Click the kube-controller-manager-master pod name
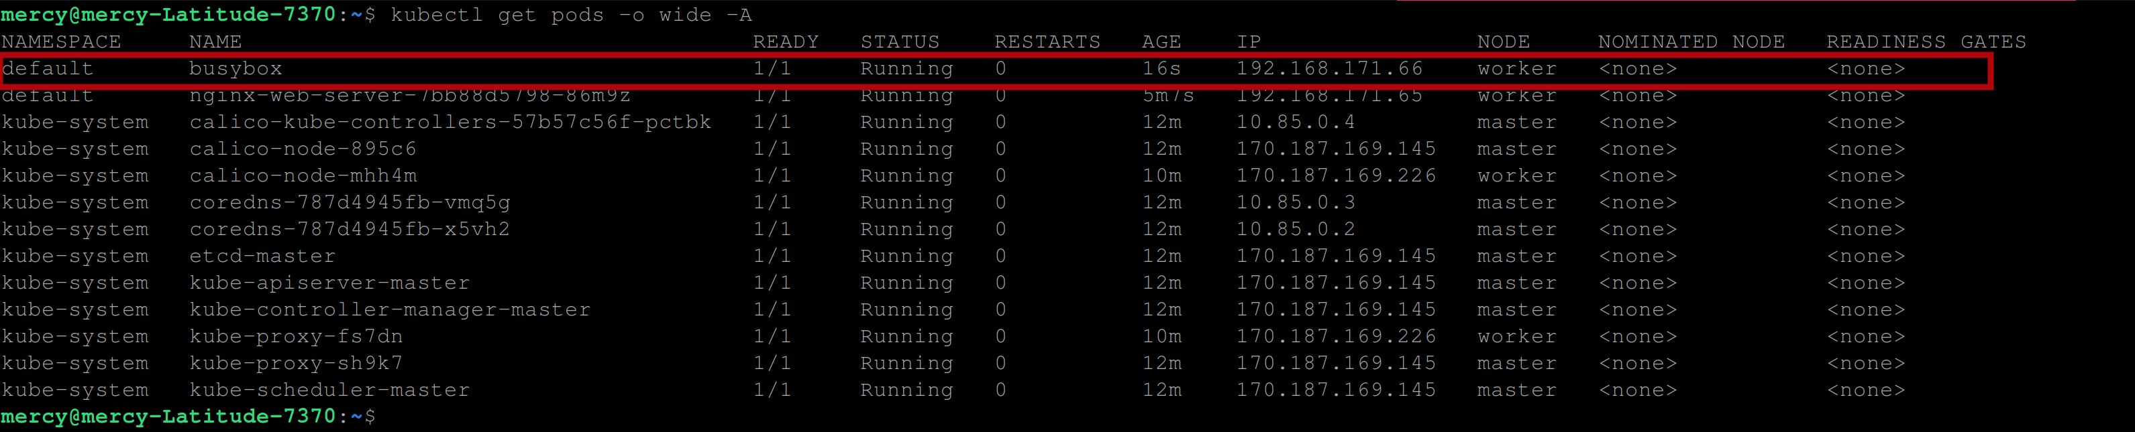2135x432 pixels. click(390, 309)
